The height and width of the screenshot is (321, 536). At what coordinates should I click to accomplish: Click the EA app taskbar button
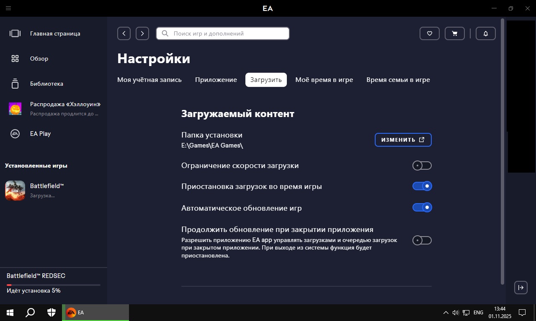coord(95,313)
